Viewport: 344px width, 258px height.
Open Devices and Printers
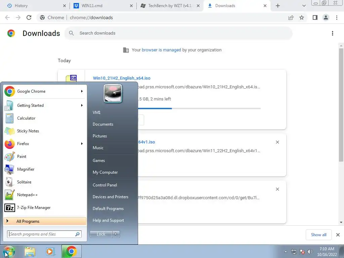[x=111, y=197]
